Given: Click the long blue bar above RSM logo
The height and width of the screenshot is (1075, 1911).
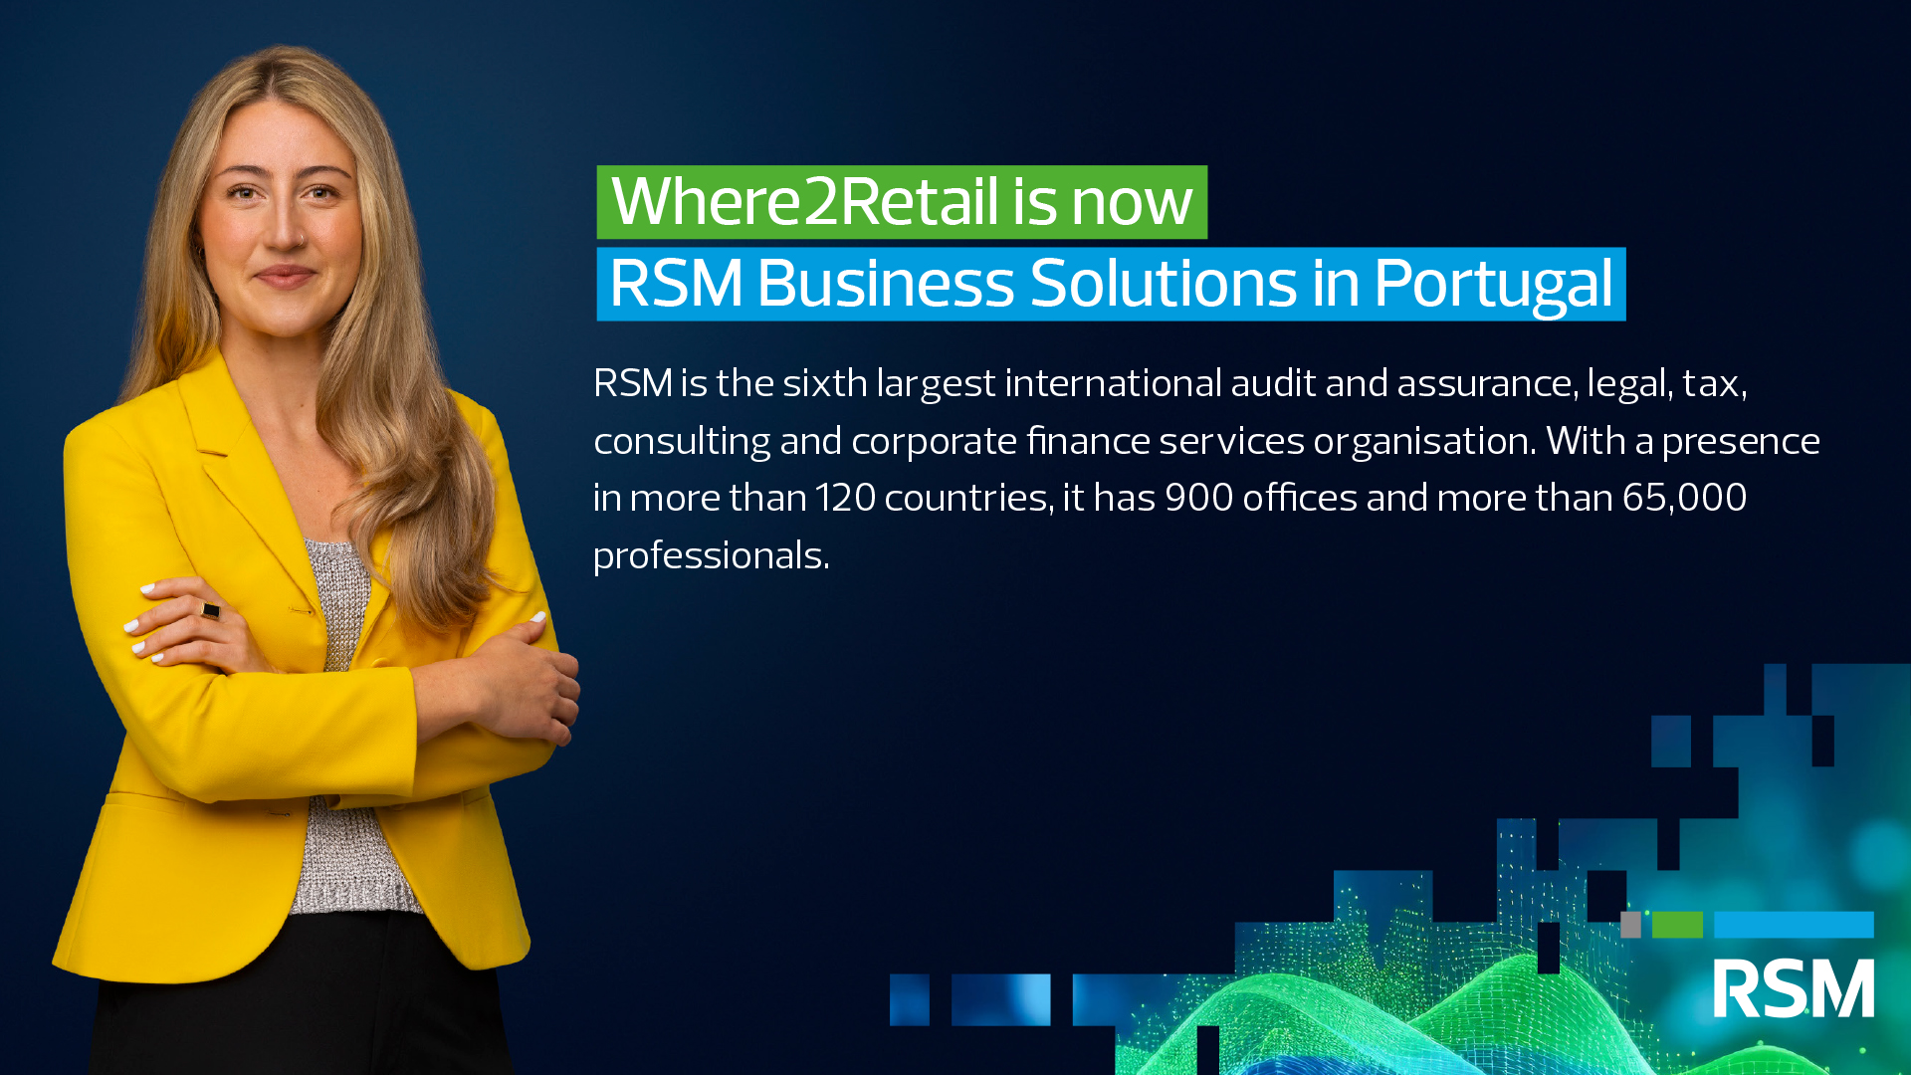Looking at the screenshot, I should (x=1793, y=925).
